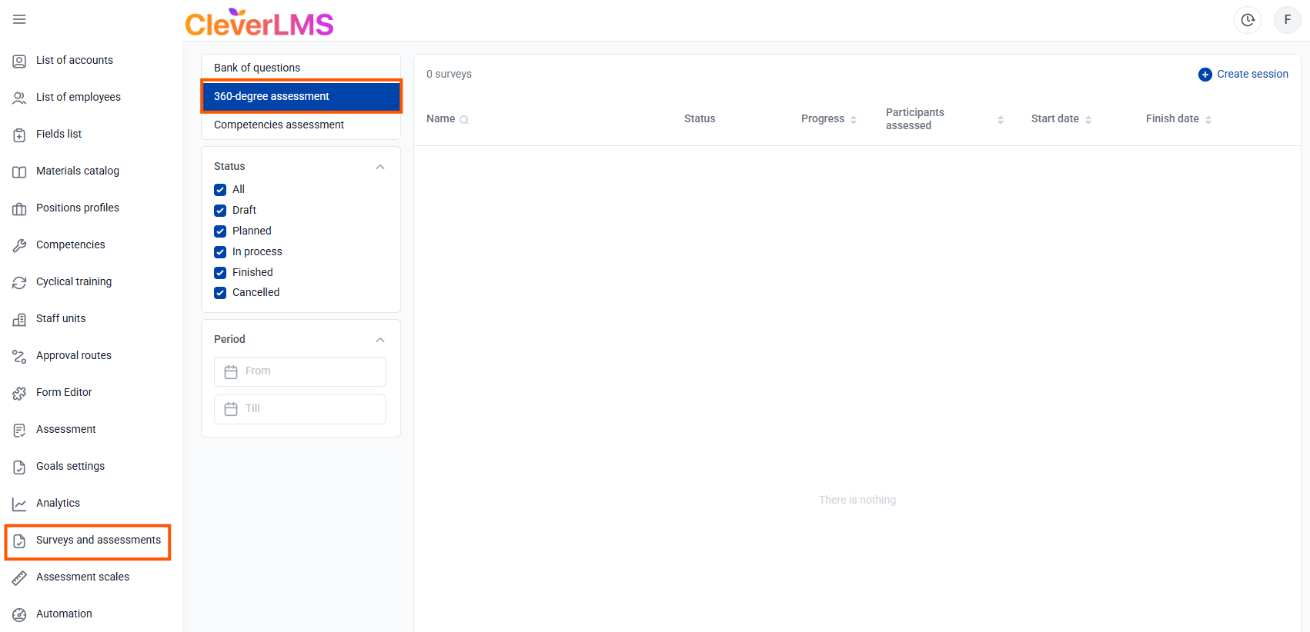Click the Name column header

440,118
